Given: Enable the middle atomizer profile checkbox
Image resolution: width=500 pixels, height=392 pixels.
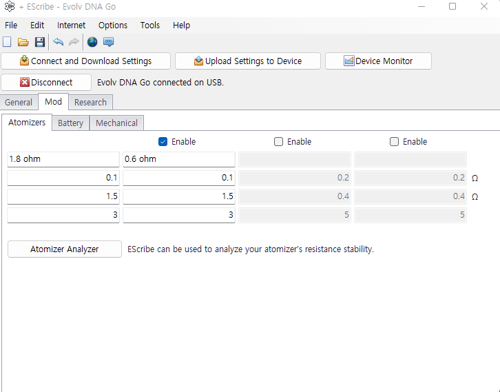Looking at the screenshot, I should click(279, 142).
